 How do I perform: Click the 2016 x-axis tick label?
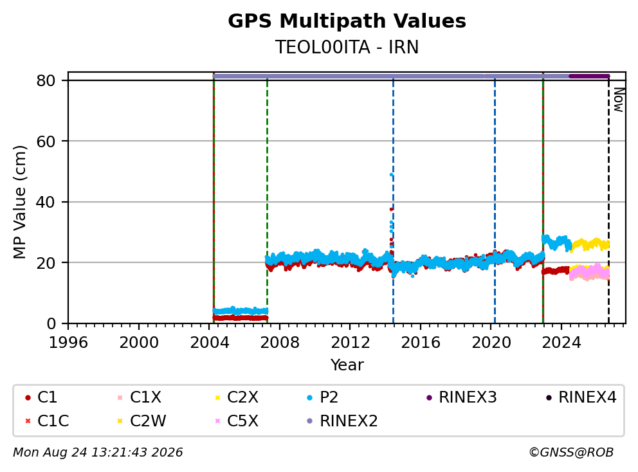point(421,343)
